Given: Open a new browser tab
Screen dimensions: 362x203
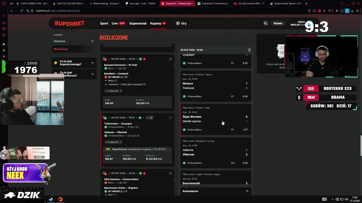Looking at the screenshot, I should point(306,4).
